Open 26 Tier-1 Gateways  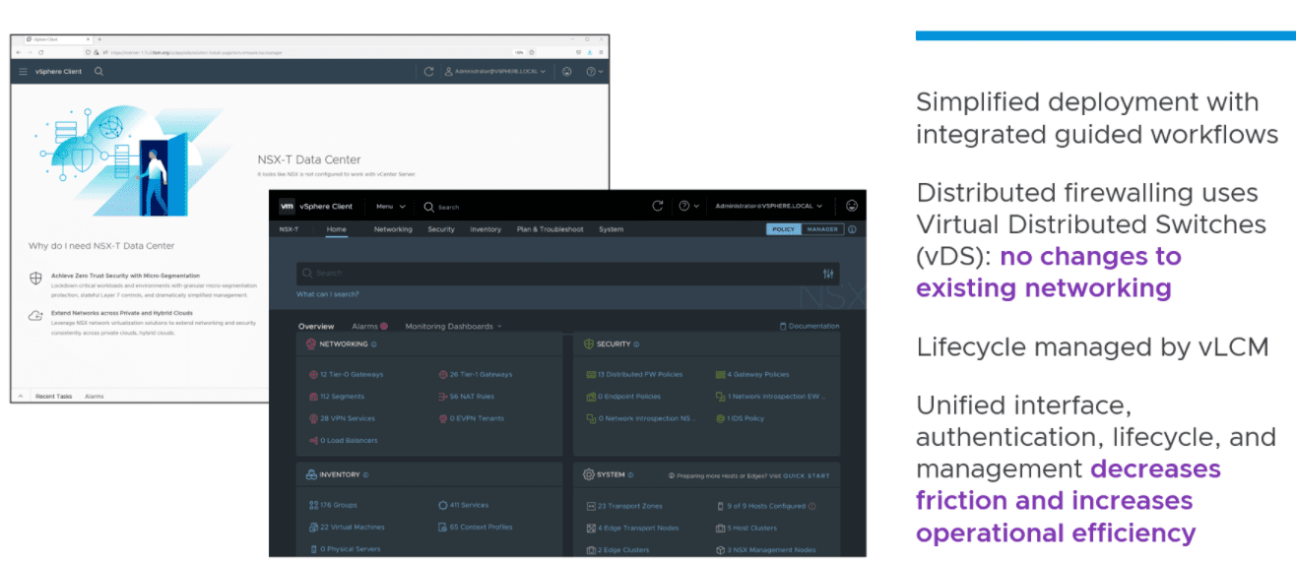click(475, 374)
